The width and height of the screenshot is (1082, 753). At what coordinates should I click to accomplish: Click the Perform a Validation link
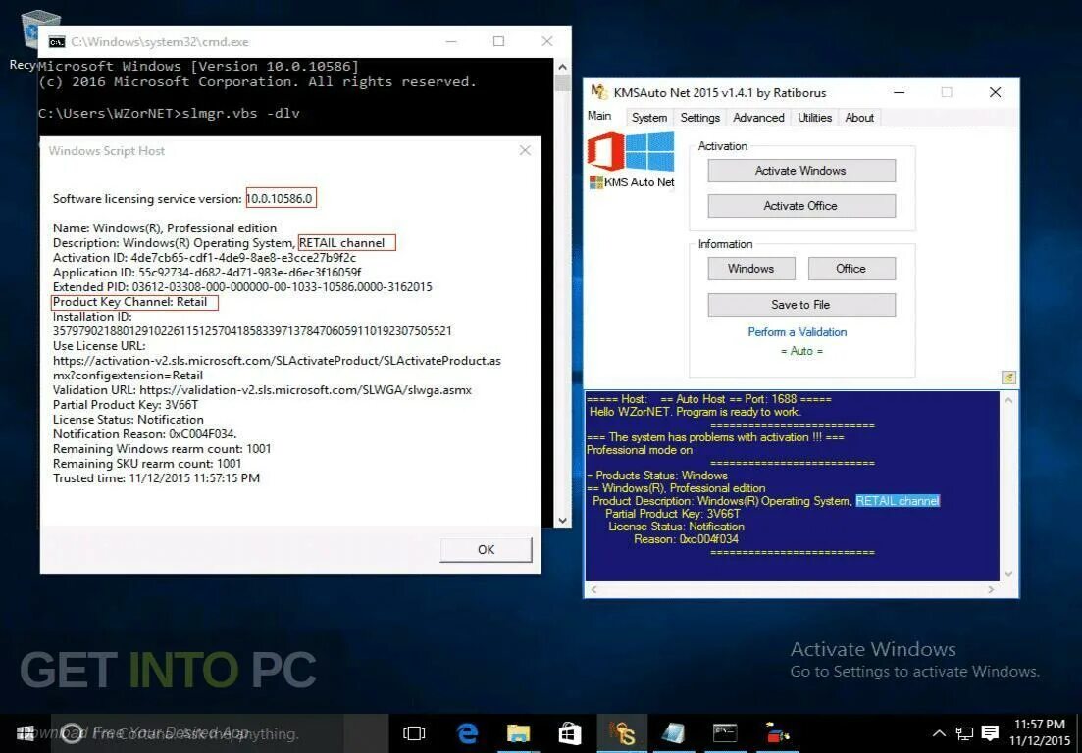coord(797,332)
